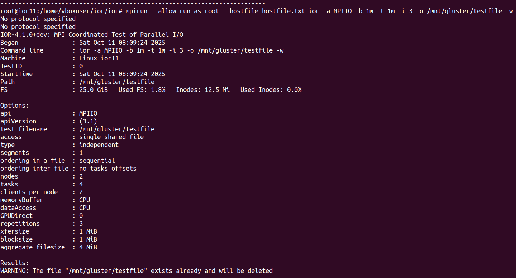Click the Machine value "Linux ior11"
Image resolution: width=516 pixels, height=278 pixels.
click(99, 58)
